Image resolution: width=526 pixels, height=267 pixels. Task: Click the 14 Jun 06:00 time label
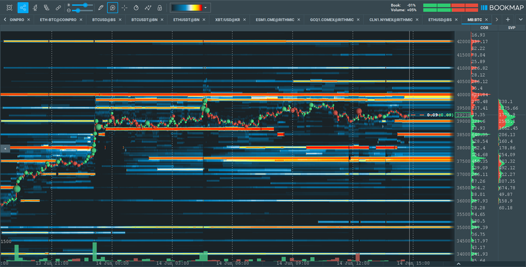233,263
